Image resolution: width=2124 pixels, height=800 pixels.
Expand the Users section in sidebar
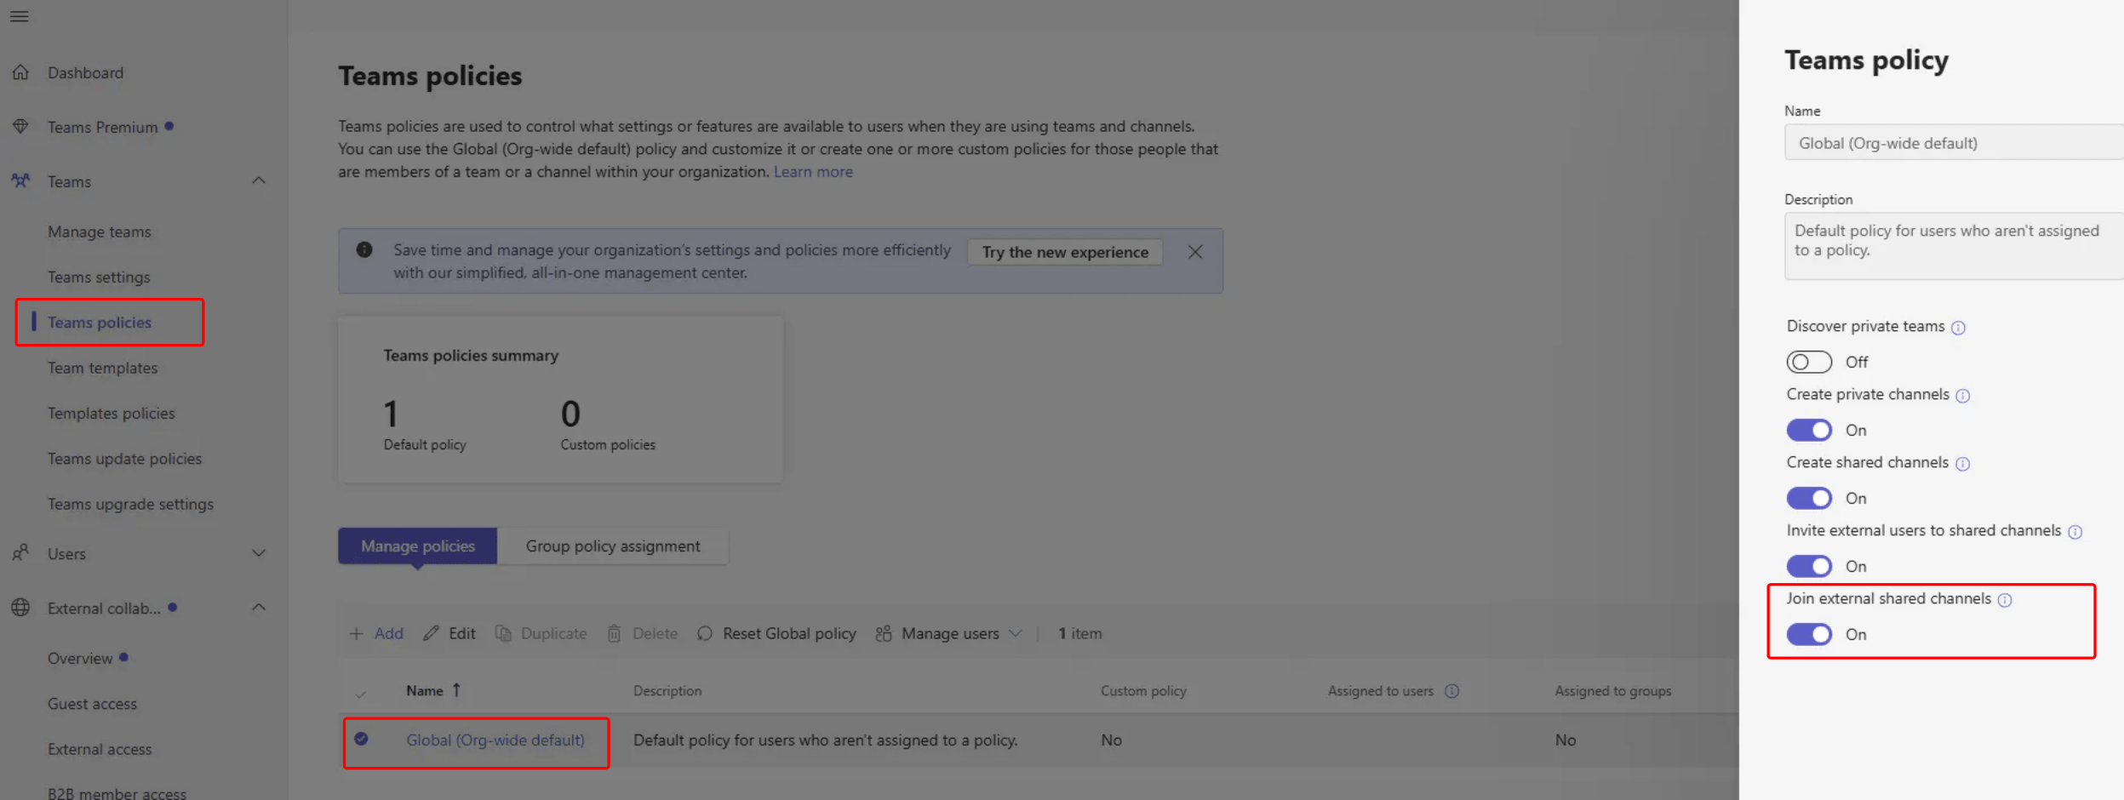(x=259, y=553)
